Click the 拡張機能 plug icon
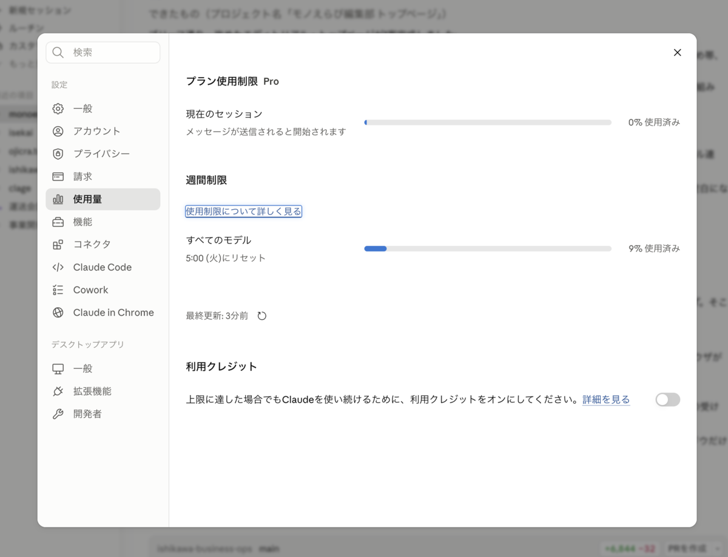This screenshot has height=557, width=728. [58, 392]
